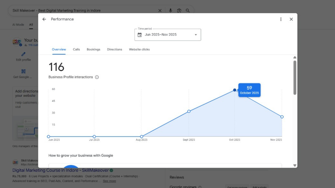Open the Directions tab

coord(115,50)
